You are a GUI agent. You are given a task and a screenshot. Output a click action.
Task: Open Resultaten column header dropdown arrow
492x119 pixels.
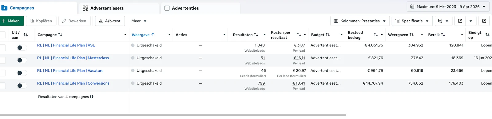(x=264, y=35)
